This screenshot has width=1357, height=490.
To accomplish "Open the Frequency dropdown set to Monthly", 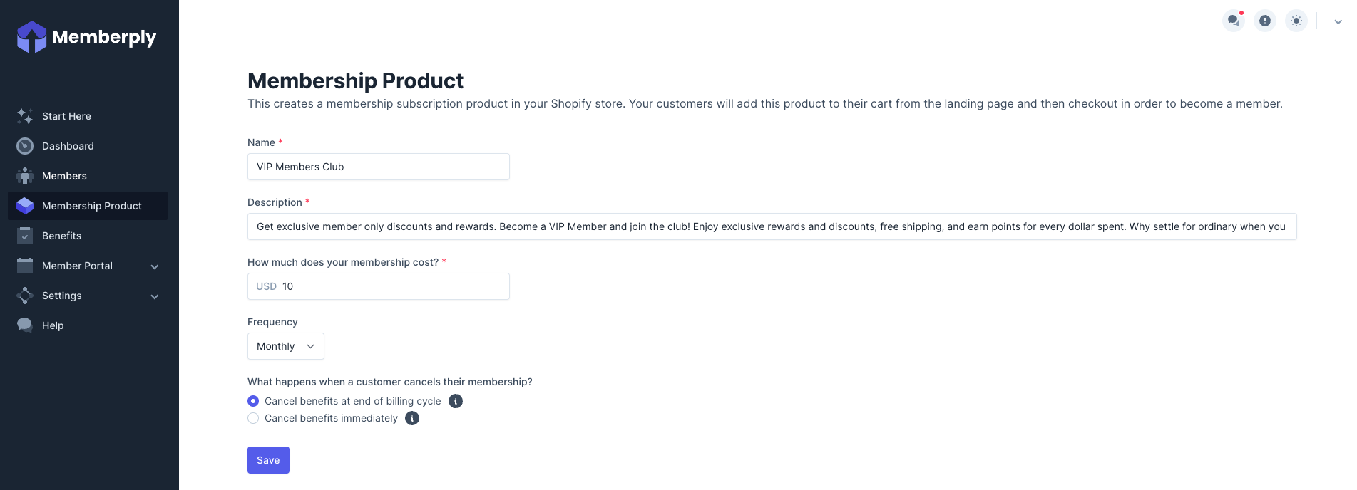I will coord(285,346).
